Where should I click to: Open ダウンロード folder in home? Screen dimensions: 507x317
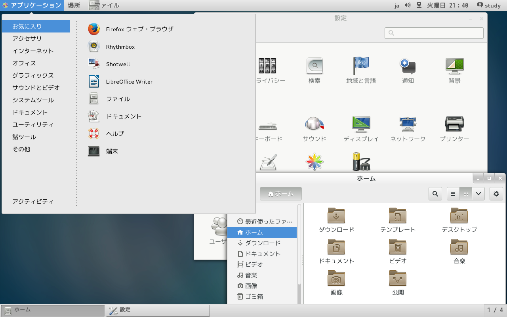click(x=336, y=220)
